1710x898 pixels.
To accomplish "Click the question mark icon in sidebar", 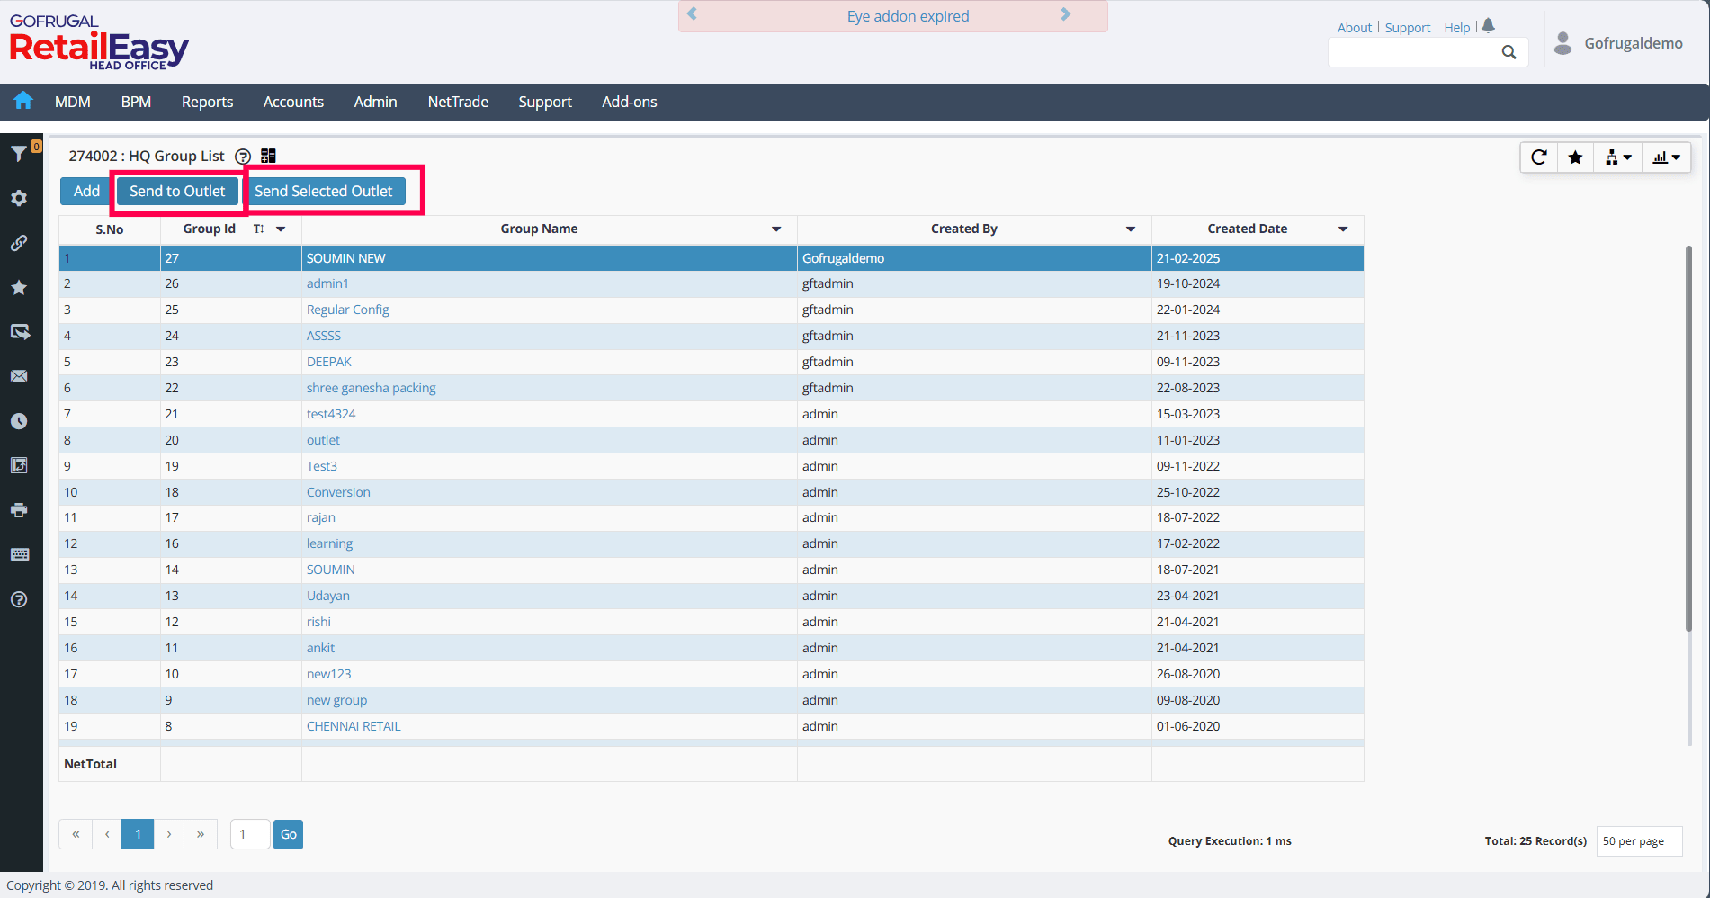I will pos(19,599).
